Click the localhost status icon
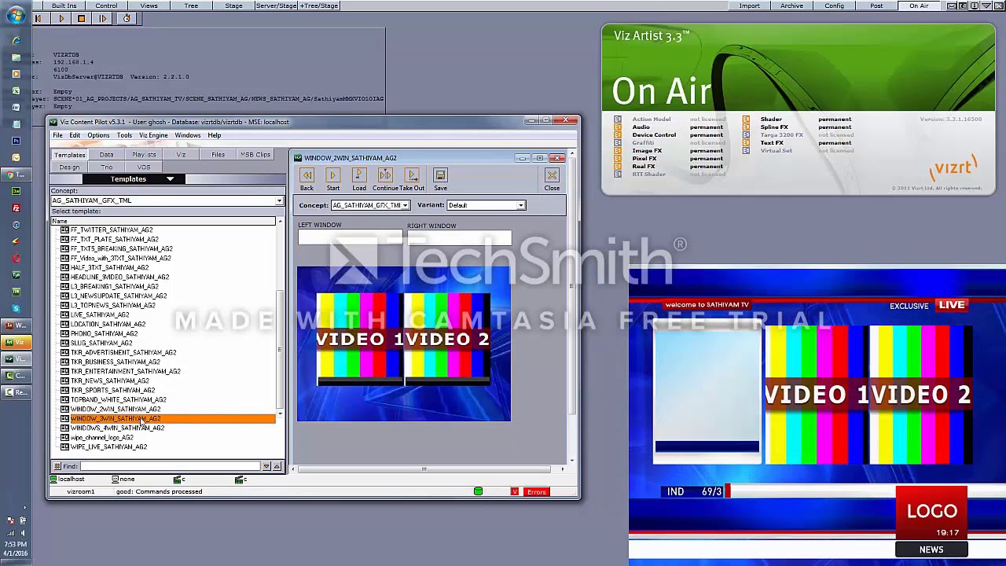The image size is (1006, 566). pyautogui.click(x=54, y=479)
